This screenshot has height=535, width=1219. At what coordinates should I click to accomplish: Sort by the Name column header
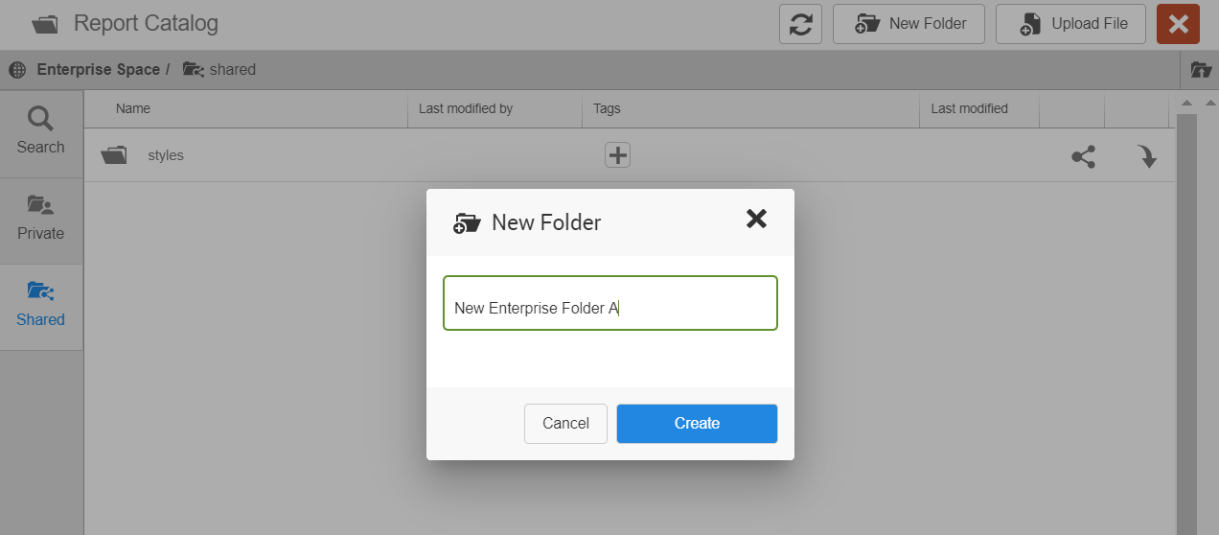pos(133,109)
